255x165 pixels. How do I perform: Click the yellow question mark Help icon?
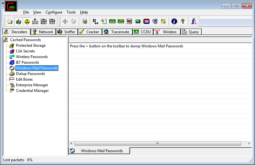pyautogui.click(x=182, y=22)
